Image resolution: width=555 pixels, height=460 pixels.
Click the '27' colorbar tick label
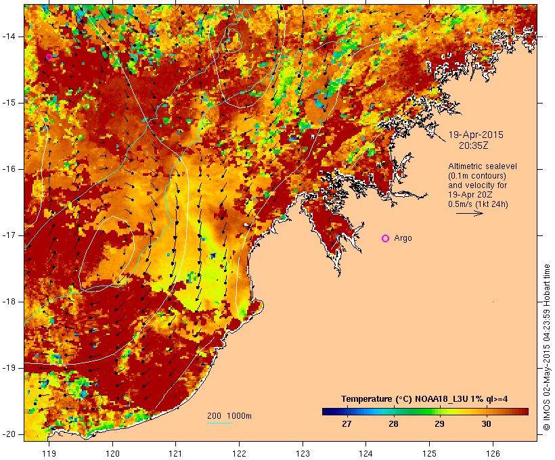(x=347, y=424)
